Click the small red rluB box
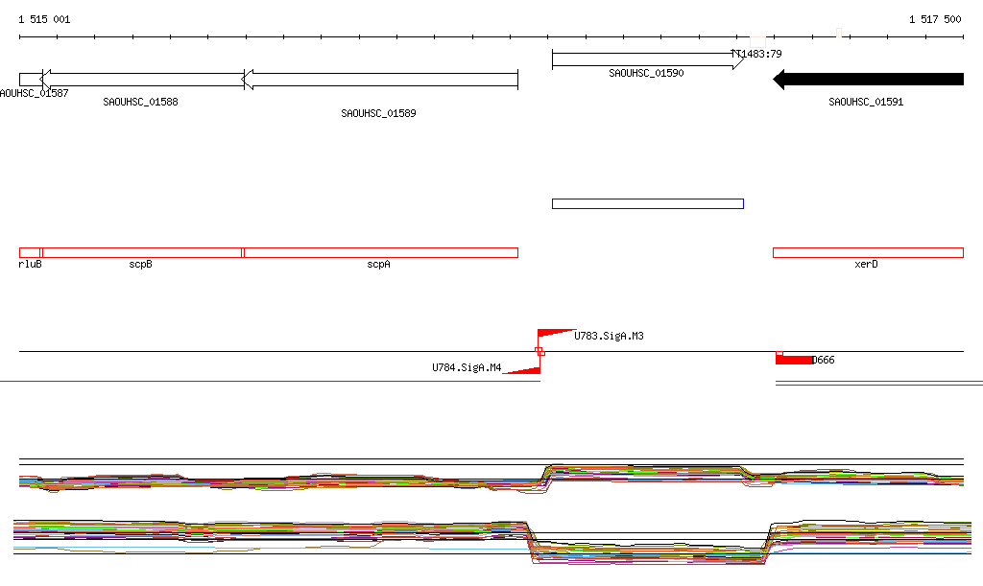The image size is (983, 586). pos(30,253)
